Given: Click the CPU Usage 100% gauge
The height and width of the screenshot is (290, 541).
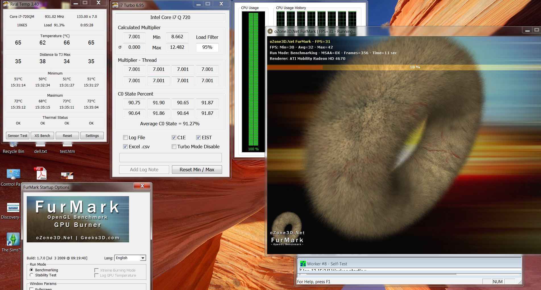Looking at the screenshot, I should pos(253,82).
